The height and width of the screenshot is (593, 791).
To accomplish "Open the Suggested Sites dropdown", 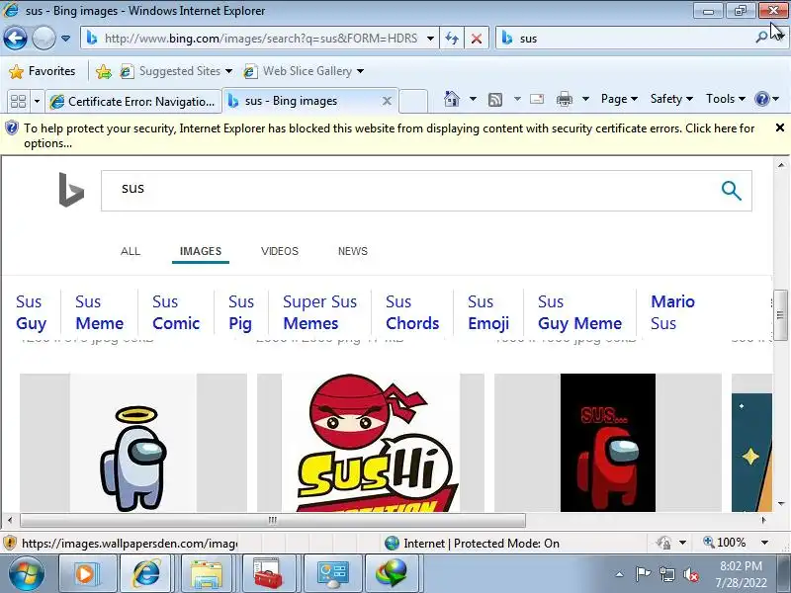I will (176, 71).
